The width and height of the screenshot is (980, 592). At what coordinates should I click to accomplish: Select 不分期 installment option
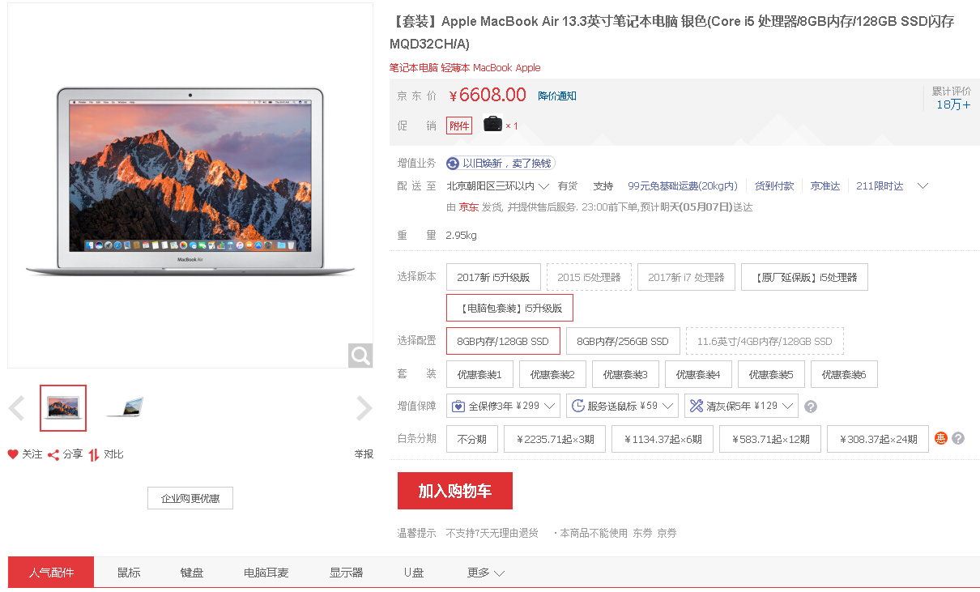472,439
